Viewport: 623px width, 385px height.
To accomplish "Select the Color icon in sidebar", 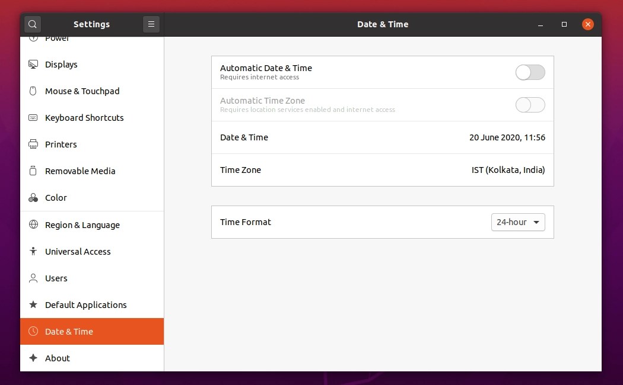I will 32,197.
